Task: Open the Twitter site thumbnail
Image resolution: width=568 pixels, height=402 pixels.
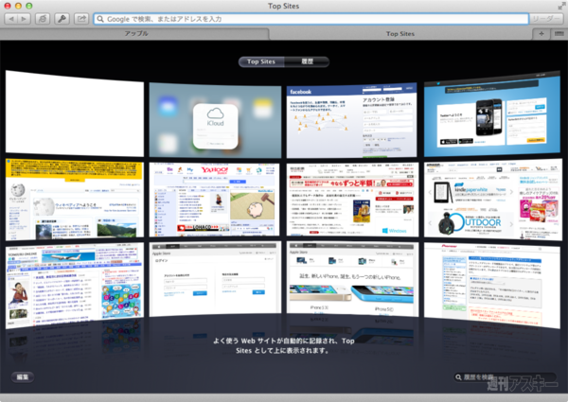Action: pos(492,114)
